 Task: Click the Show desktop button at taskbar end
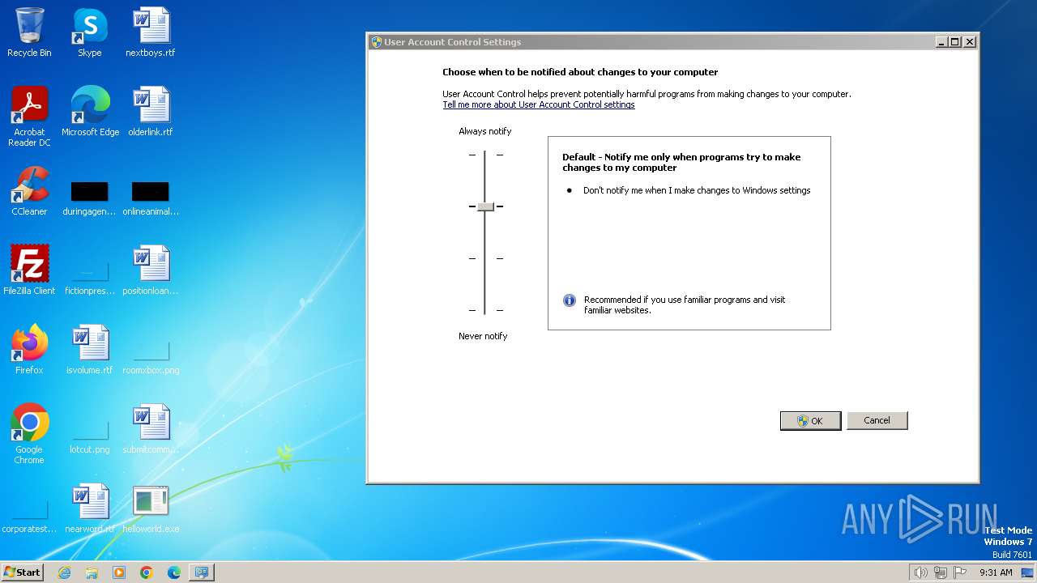(1027, 572)
